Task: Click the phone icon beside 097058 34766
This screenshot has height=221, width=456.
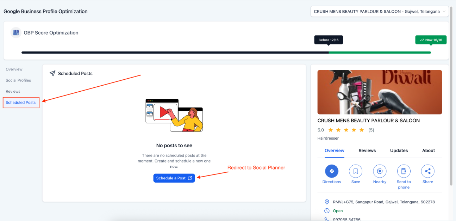Action: pyautogui.click(x=327, y=219)
